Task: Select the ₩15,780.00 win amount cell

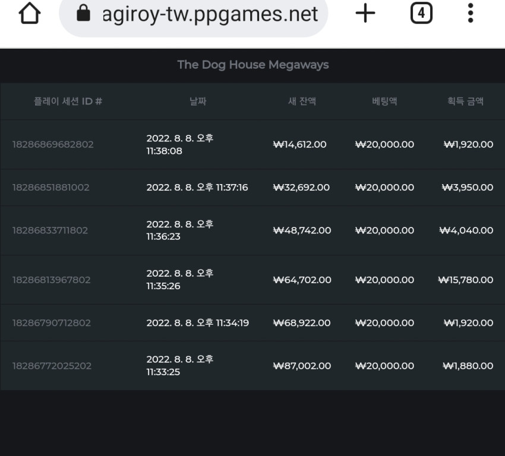Action: [x=465, y=280]
